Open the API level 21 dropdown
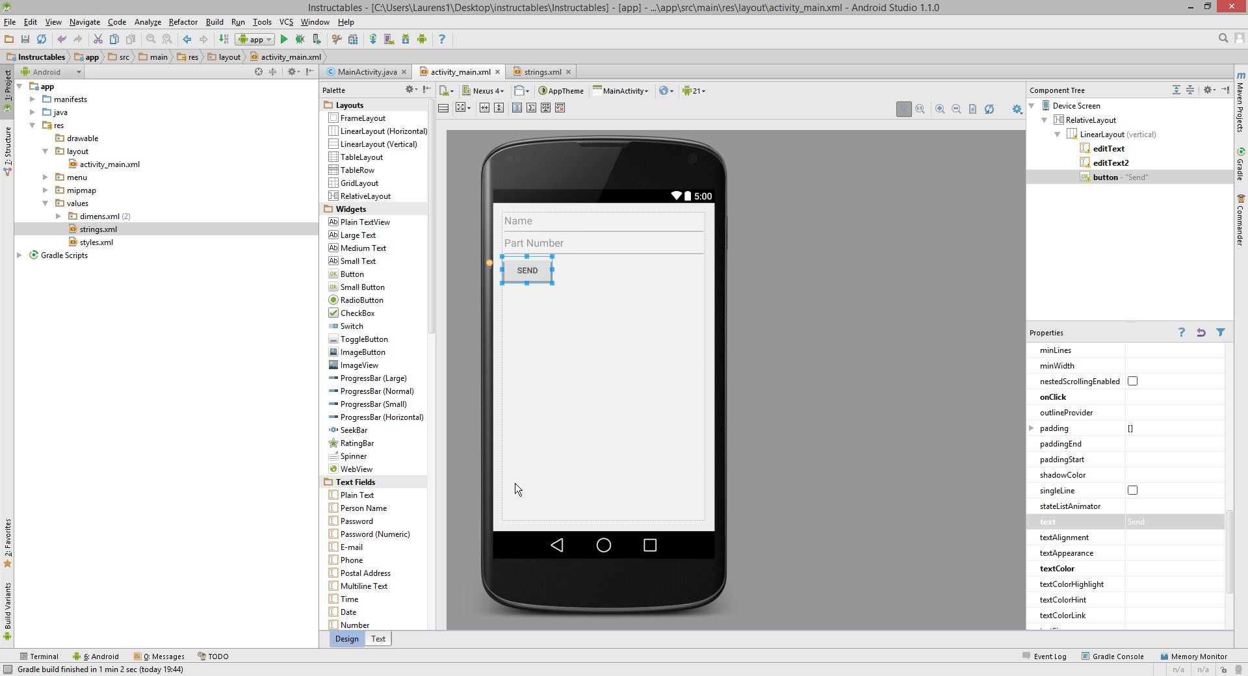Image resolution: width=1248 pixels, height=676 pixels. [x=694, y=91]
